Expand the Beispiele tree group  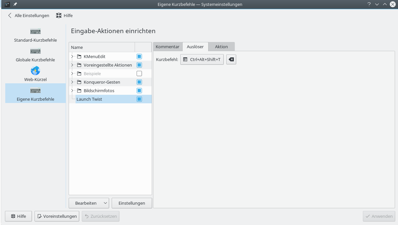(72, 73)
